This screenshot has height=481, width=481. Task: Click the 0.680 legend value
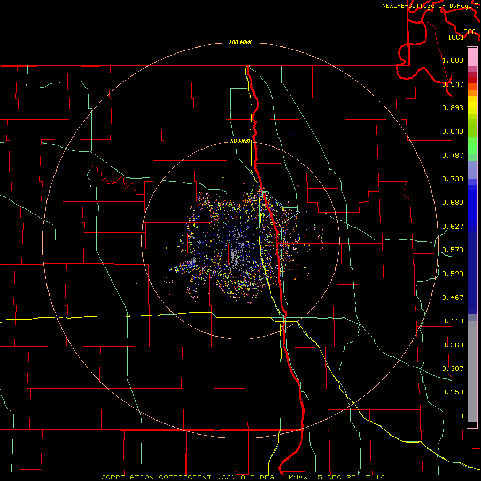coord(453,203)
